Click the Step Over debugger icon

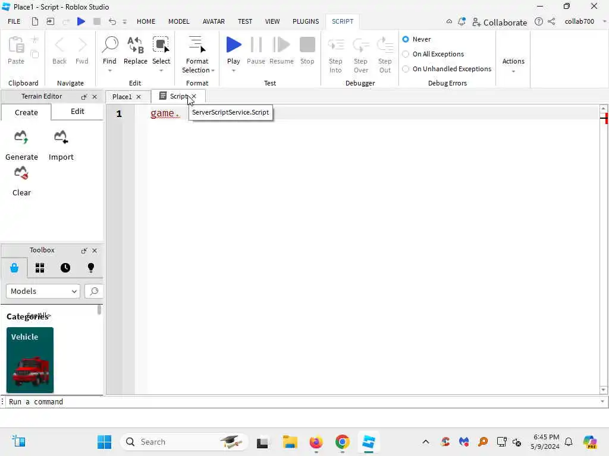[361, 45]
